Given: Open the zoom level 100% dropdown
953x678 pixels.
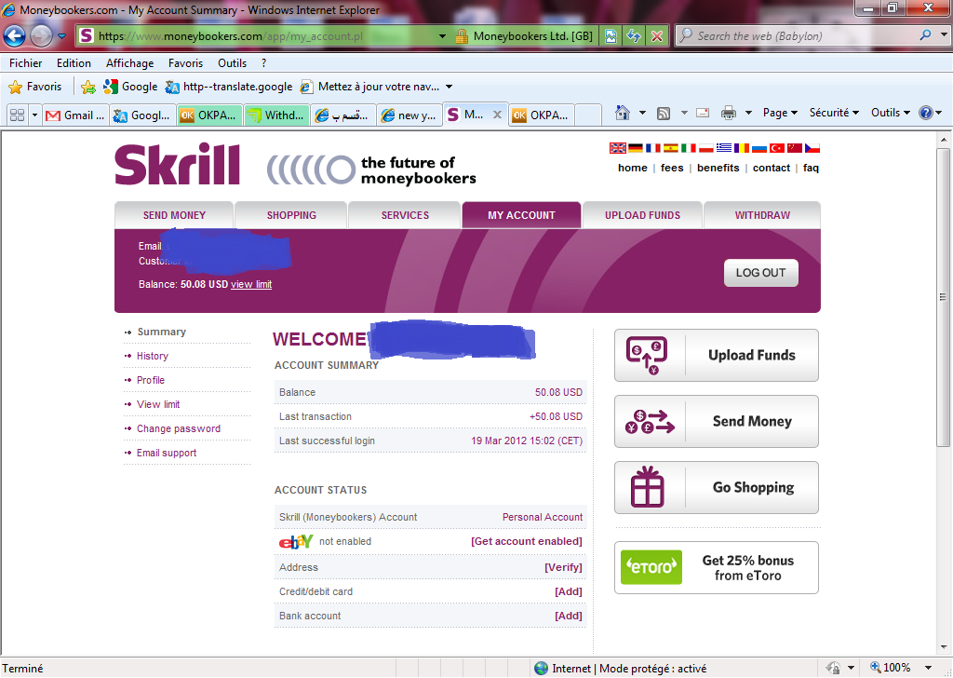Looking at the screenshot, I should coord(928,668).
